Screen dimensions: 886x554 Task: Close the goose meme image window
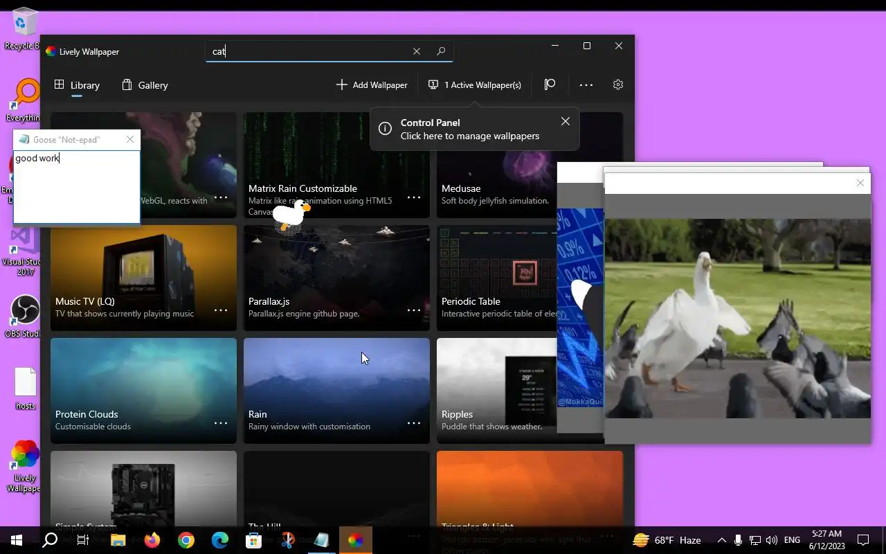[860, 183]
